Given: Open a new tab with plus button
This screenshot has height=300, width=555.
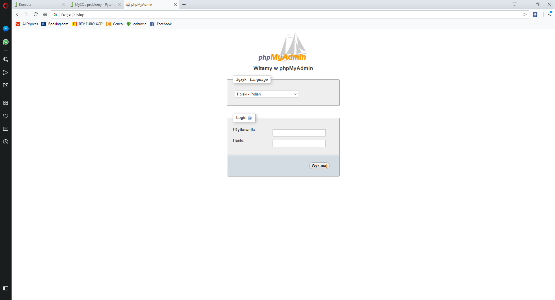Looking at the screenshot, I should tap(184, 5).
